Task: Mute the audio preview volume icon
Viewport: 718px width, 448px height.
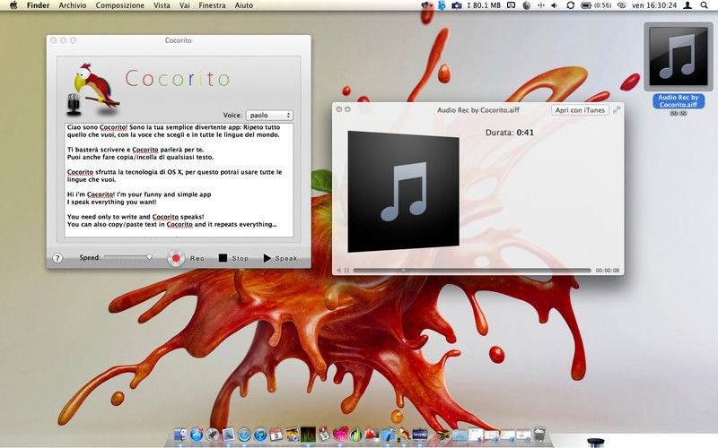Action: click(x=339, y=271)
